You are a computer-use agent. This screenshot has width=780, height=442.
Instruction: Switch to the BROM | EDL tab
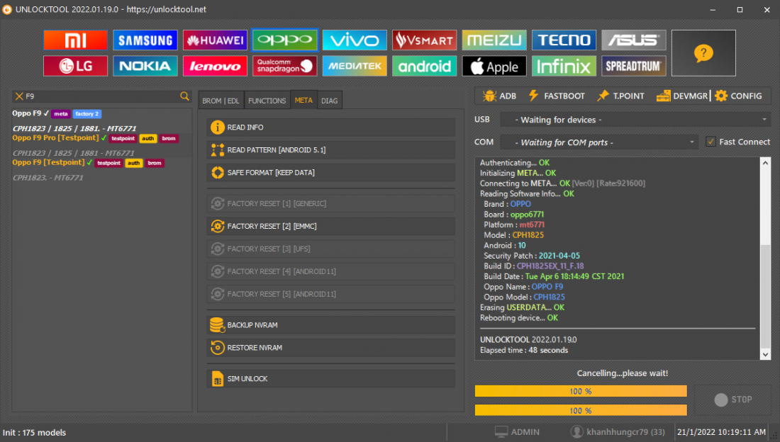[221, 101]
